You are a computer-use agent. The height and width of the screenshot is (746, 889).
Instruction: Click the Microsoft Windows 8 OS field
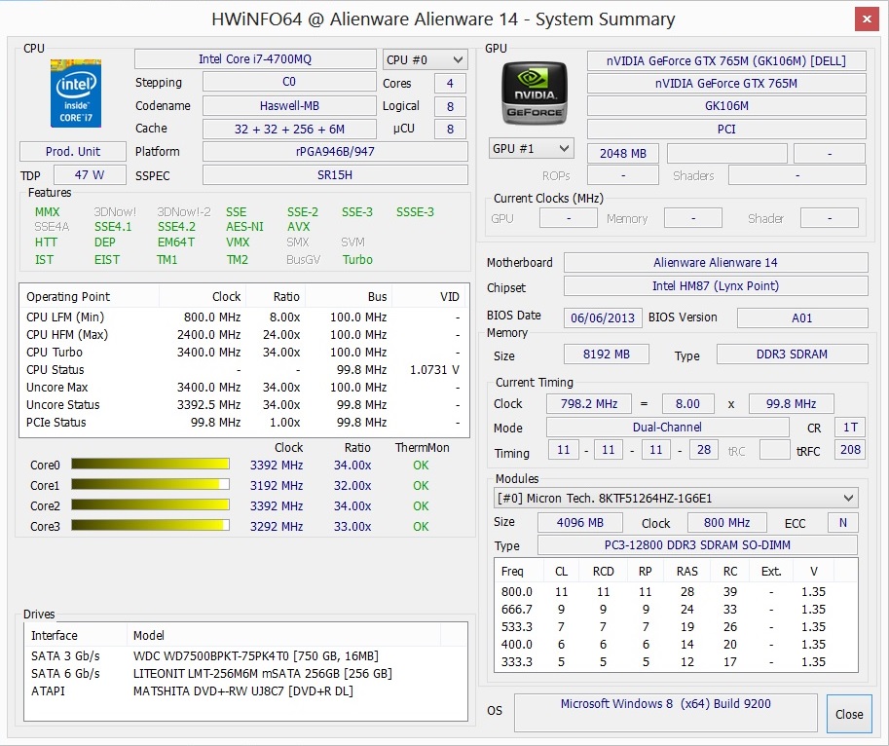click(x=666, y=713)
